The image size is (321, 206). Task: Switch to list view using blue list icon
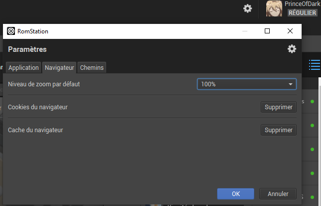point(314,64)
